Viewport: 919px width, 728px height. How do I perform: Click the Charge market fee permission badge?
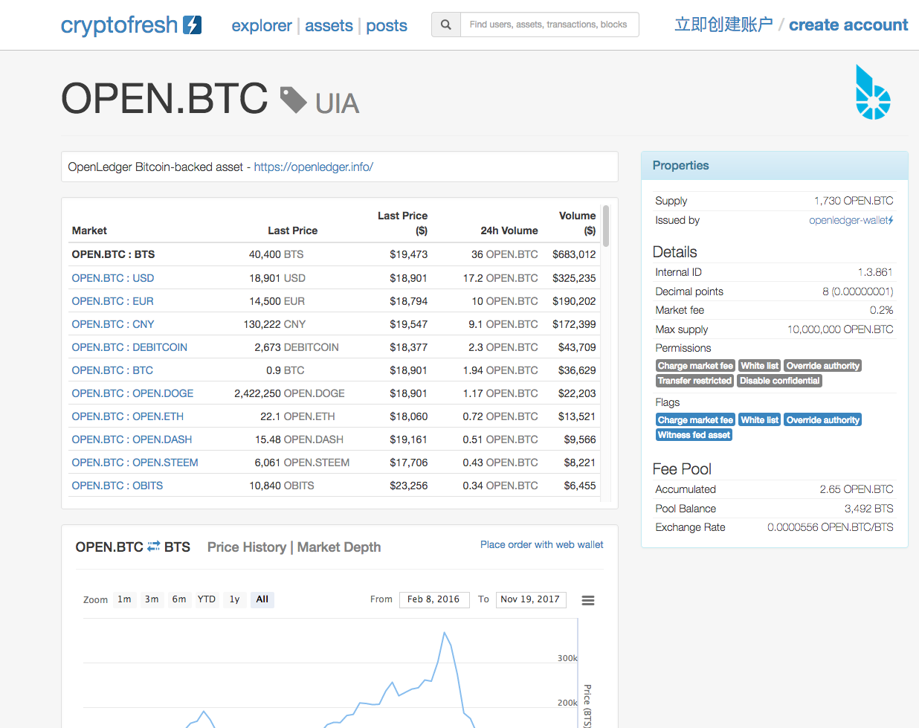pos(695,366)
